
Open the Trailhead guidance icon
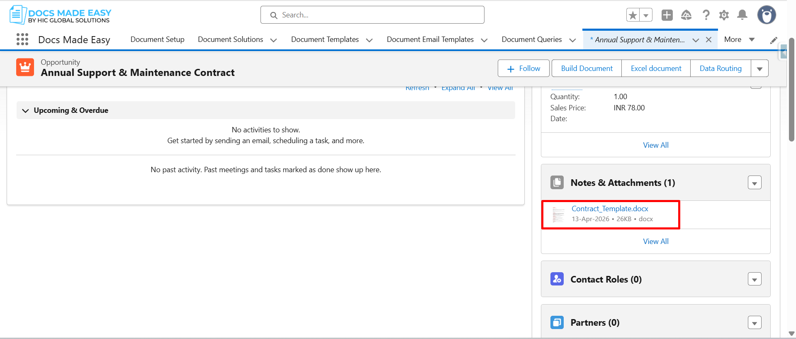tap(686, 15)
